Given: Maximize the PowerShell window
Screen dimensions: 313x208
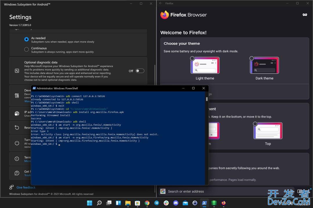Looking at the screenshot, I should [x=193, y=88].
